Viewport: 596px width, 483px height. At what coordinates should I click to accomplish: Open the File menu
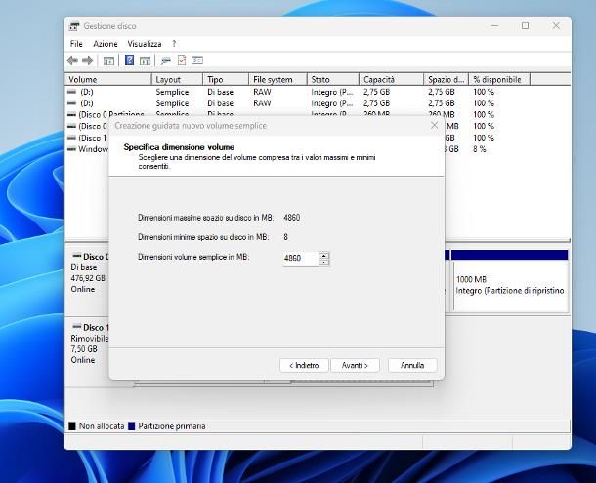[76, 44]
